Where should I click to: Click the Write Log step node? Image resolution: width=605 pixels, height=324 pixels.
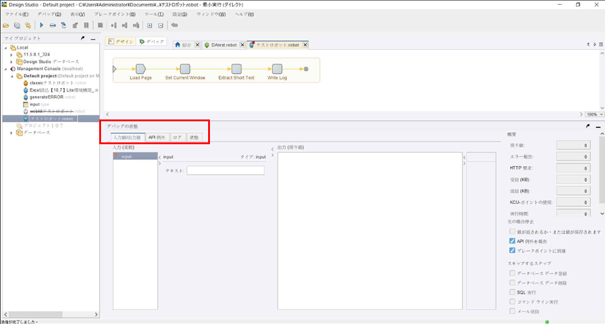277,69
